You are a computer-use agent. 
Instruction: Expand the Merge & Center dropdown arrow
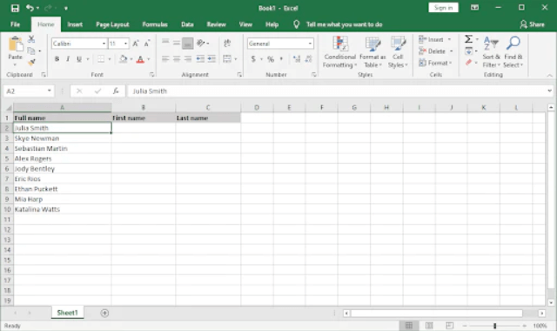[236, 59]
